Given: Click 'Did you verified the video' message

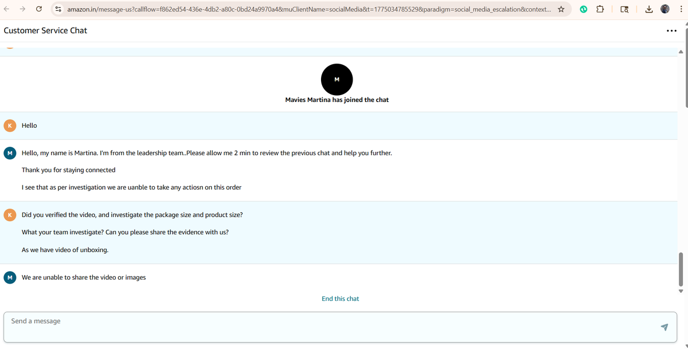Looking at the screenshot, I should (x=132, y=215).
